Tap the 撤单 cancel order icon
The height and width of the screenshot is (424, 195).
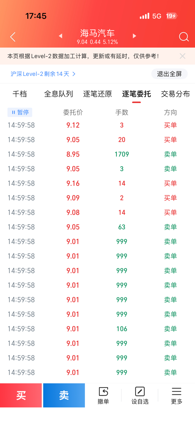pyautogui.click(x=103, y=395)
